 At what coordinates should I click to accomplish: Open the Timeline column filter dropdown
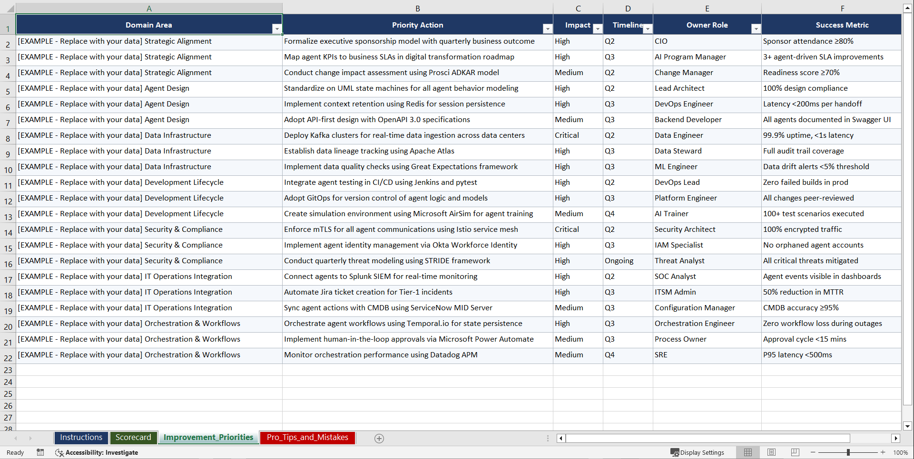[x=648, y=29]
